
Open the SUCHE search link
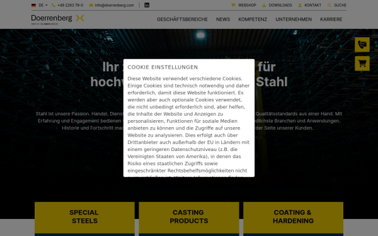pyautogui.click(x=340, y=5)
